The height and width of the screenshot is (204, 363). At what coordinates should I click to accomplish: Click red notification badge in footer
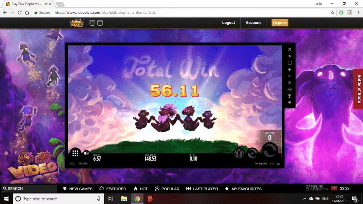click(x=334, y=188)
